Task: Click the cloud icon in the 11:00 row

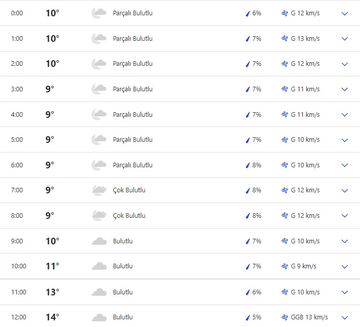Action: [x=99, y=292]
